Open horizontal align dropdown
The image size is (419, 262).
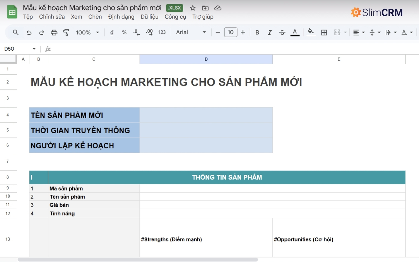[359, 32]
